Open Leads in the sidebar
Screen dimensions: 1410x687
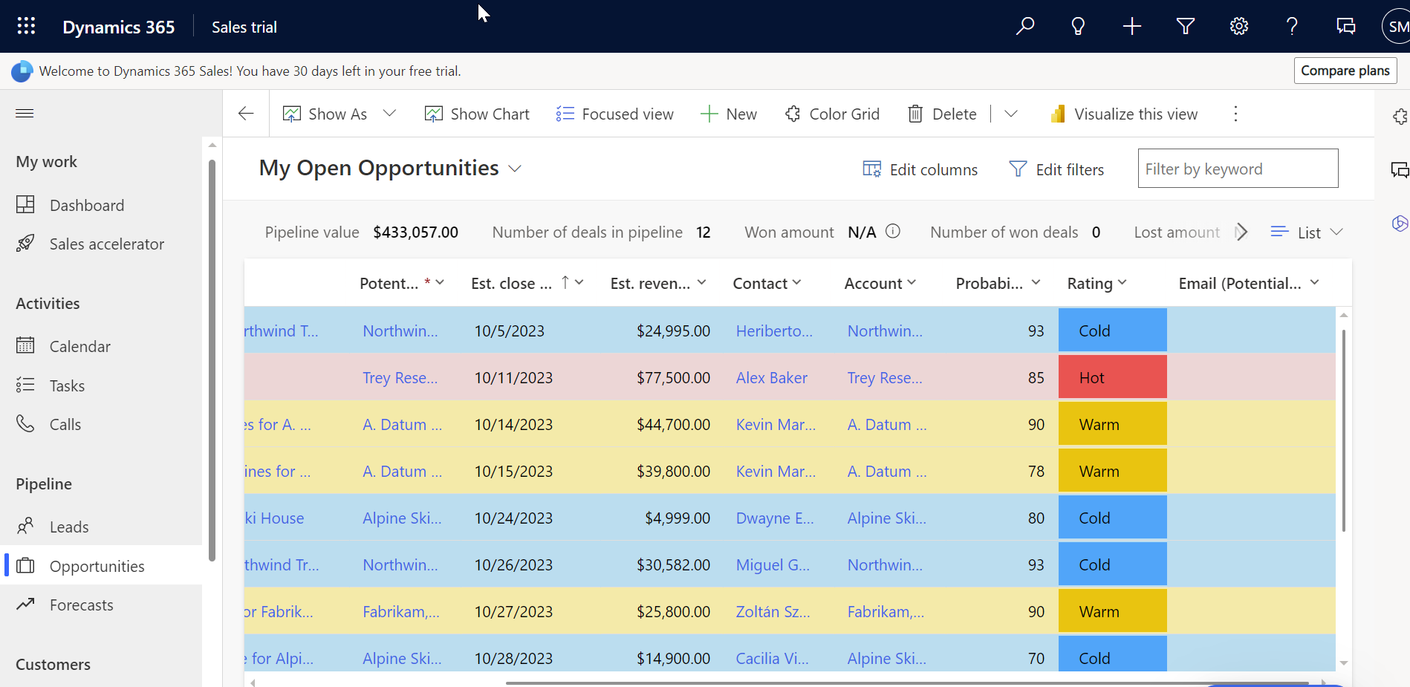pos(69,527)
